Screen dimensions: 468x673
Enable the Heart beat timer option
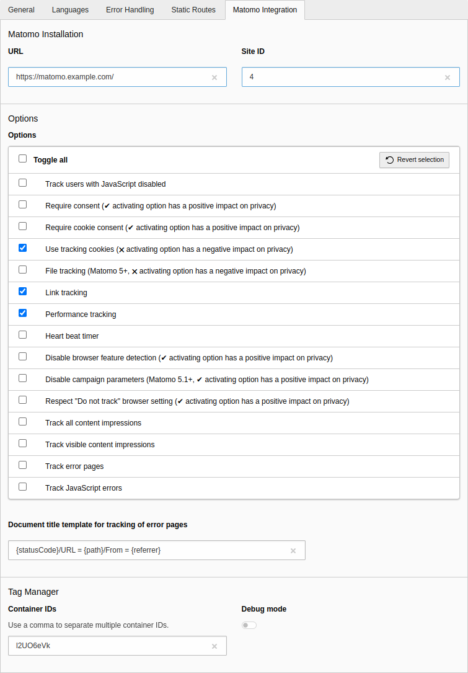coord(22,334)
